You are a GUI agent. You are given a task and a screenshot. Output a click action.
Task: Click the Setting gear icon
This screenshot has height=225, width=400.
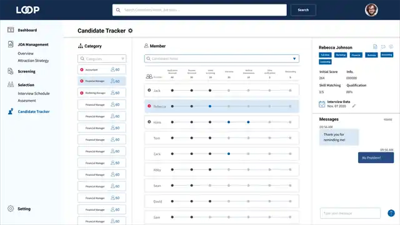tap(11, 208)
